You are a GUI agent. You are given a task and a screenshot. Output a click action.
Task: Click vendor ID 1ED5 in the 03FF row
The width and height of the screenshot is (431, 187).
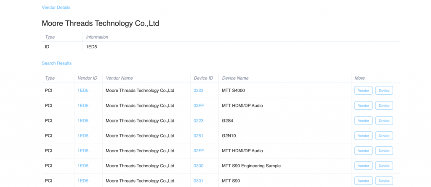click(x=83, y=105)
